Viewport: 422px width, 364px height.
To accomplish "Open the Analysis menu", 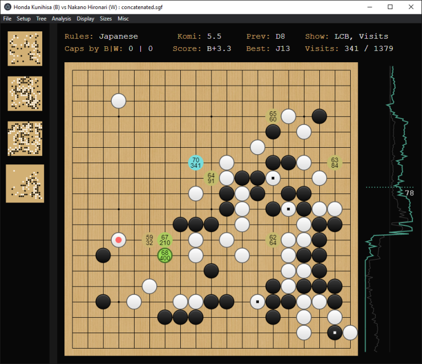I will click(61, 18).
